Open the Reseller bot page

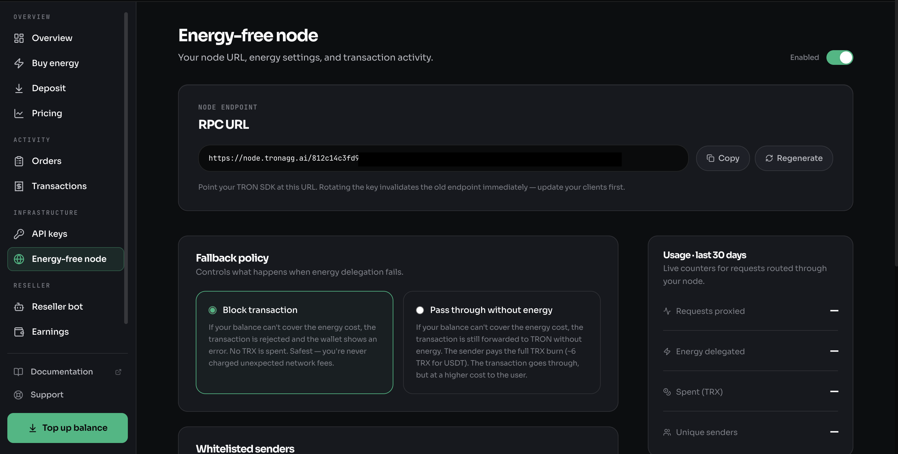[x=65, y=307]
